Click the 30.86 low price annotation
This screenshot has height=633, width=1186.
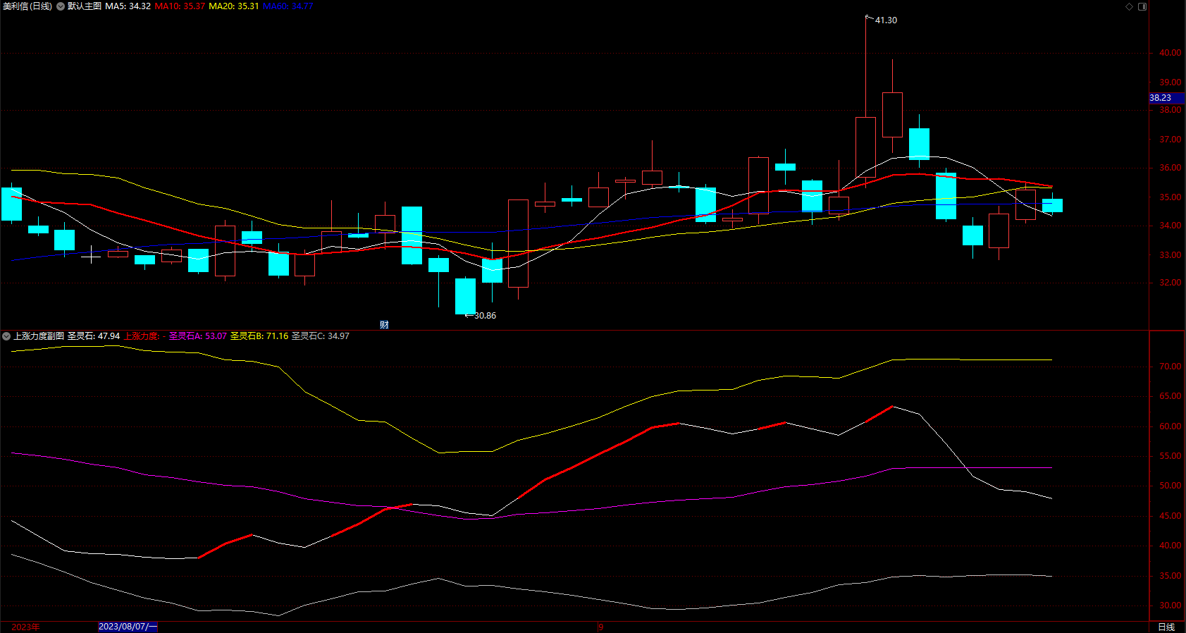coord(485,316)
